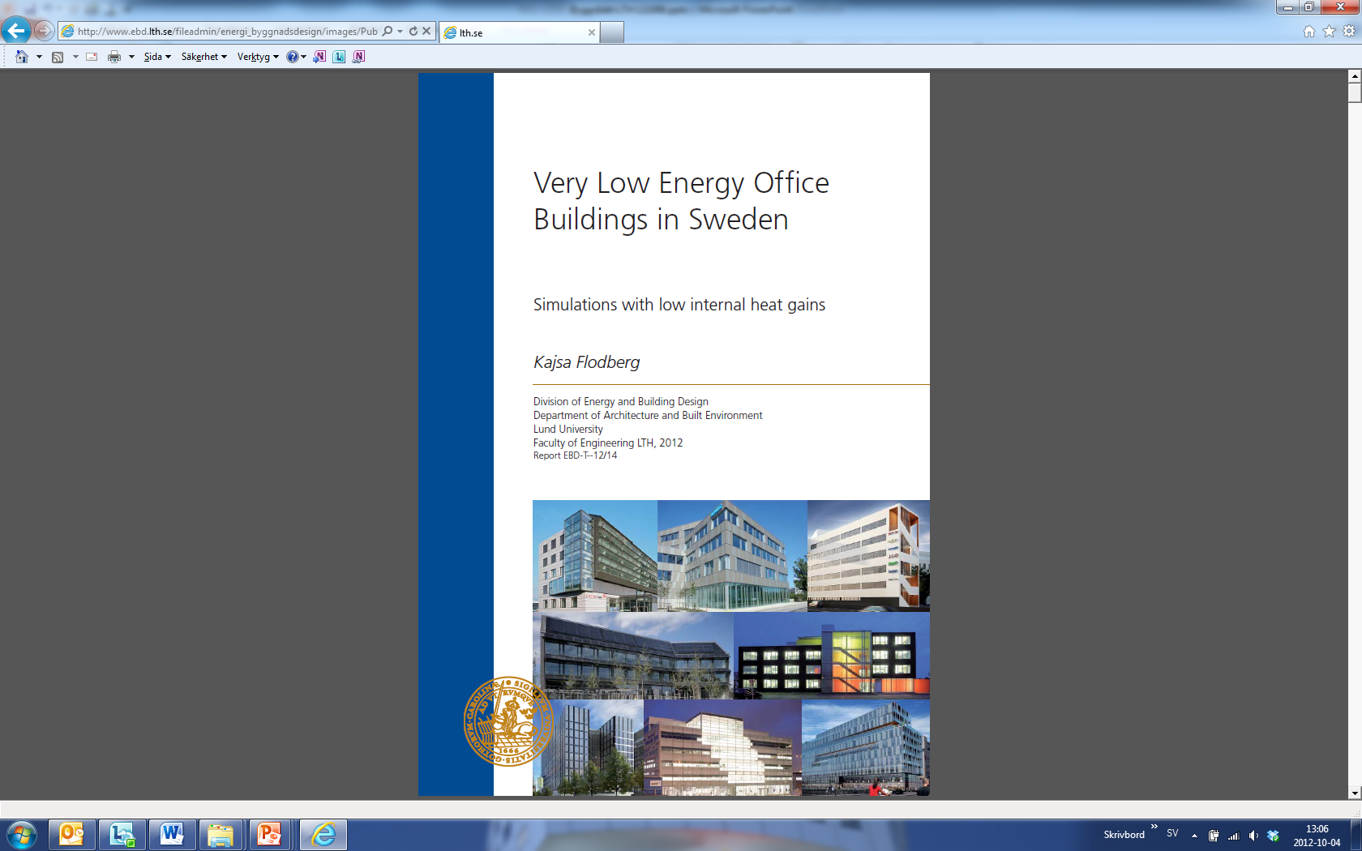Click the top-left building photo on the cover
The height and width of the screenshot is (851, 1362).
(x=595, y=555)
